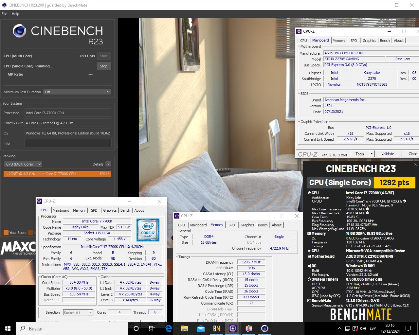Open the Windows notification center
The width and height of the screenshot is (419, 335).
click(408, 328)
